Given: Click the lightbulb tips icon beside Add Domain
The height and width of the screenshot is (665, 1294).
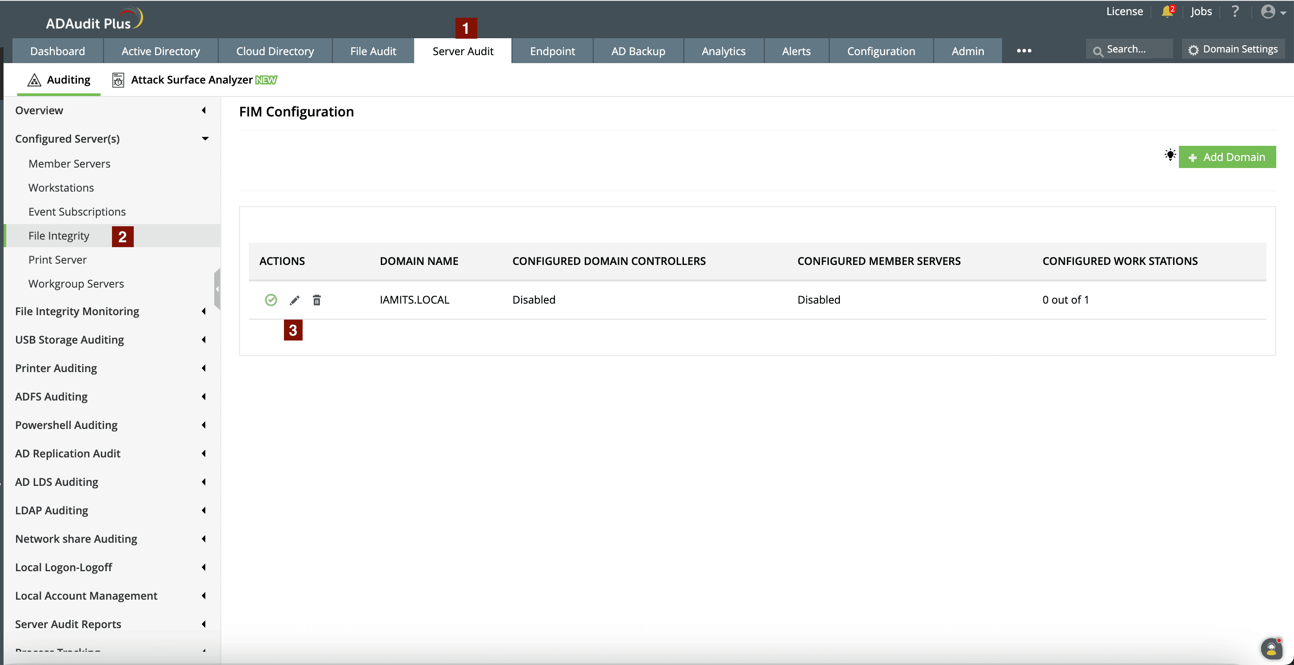Looking at the screenshot, I should click(1170, 155).
